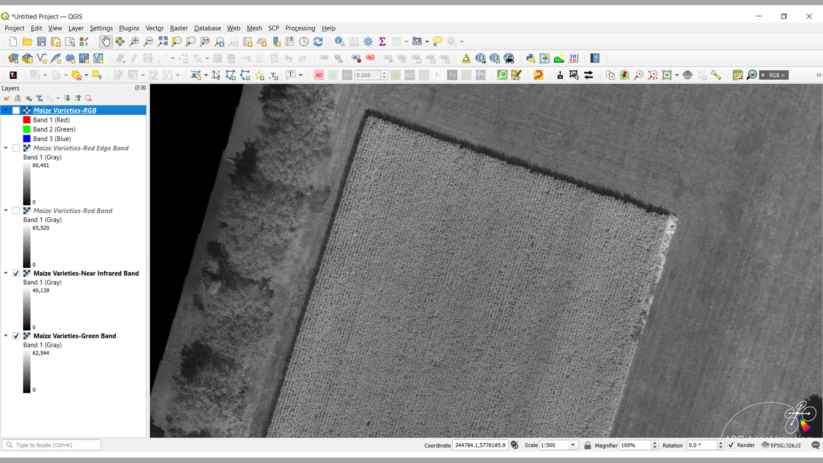Viewport: 823px width, 463px height.
Task: Select the Pan Map hand tool
Action: pyautogui.click(x=106, y=41)
